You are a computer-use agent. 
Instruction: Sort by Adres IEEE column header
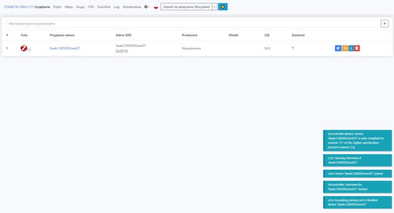click(124, 35)
